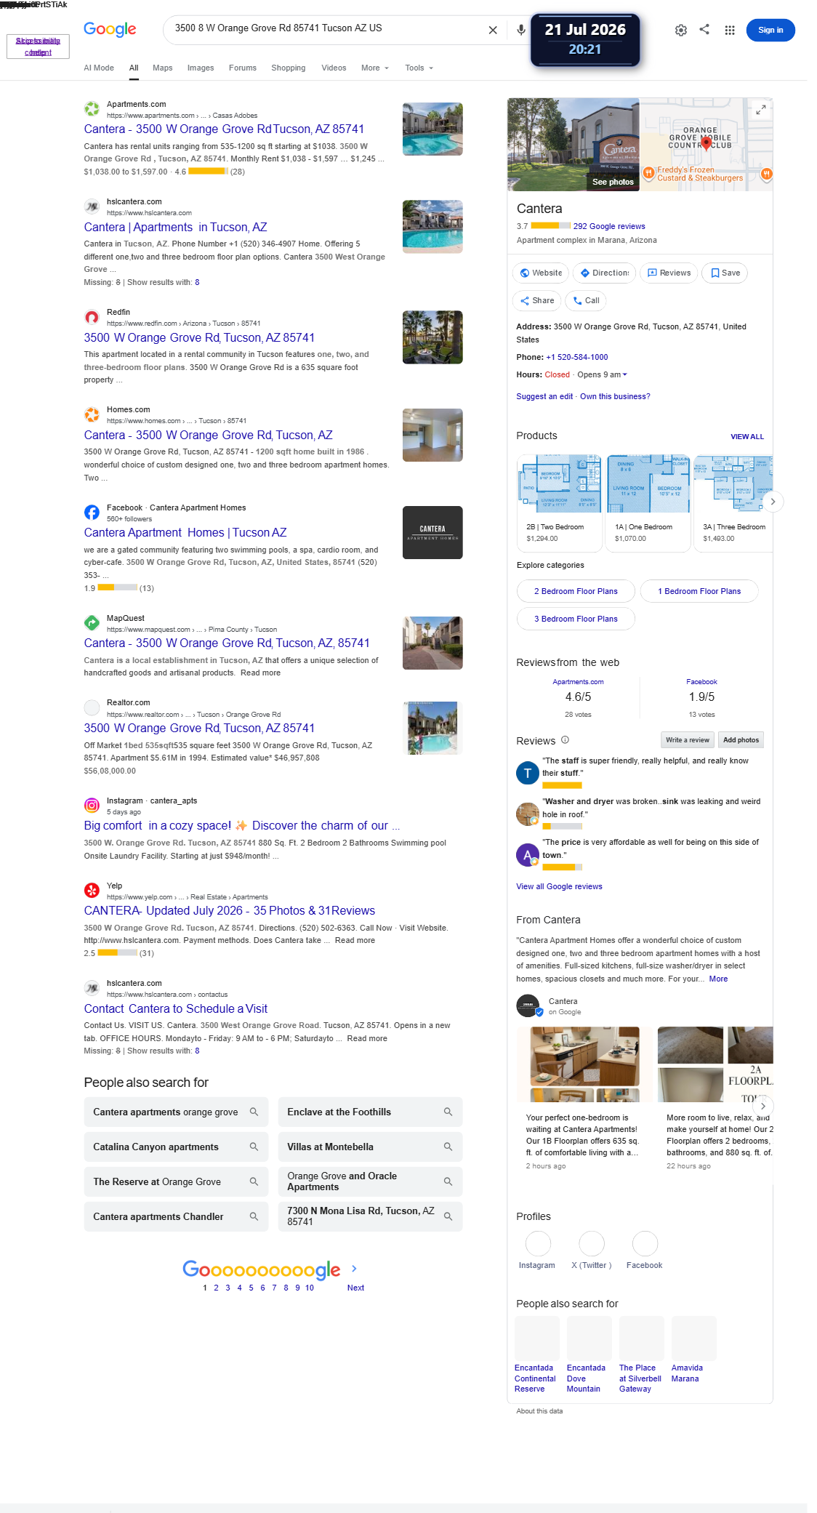Expand business hours dropdown arrow
The height and width of the screenshot is (1513, 817).
(x=624, y=375)
